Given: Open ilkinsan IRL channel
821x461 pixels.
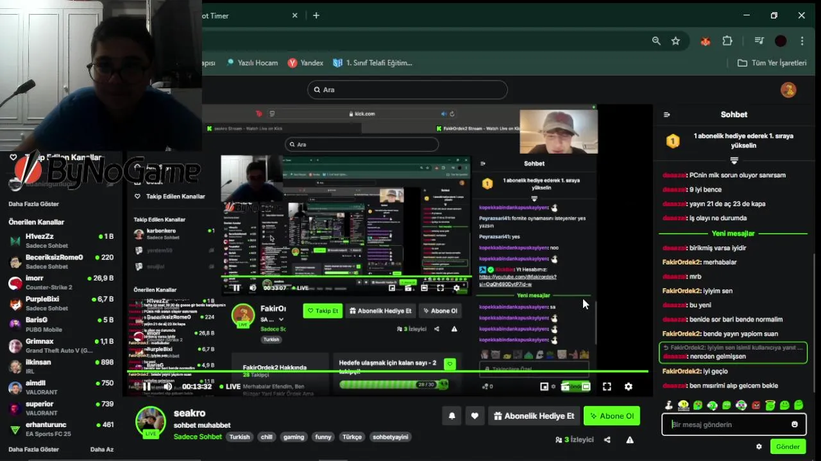Looking at the screenshot, I should (x=61, y=366).
